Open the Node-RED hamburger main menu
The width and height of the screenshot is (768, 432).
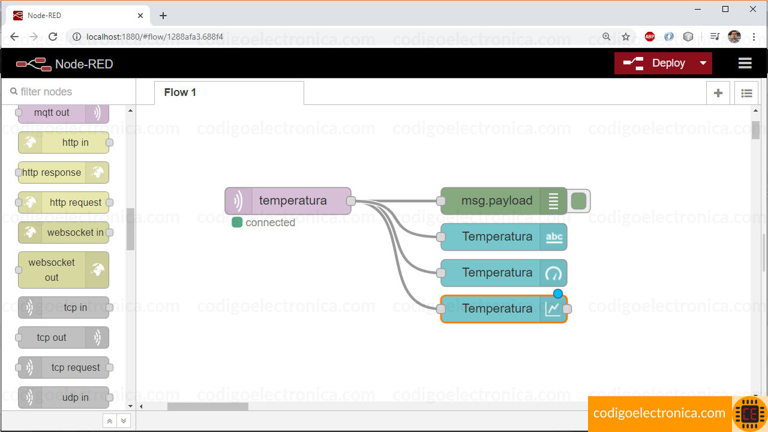pyautogui.click(x=745, y=63)
